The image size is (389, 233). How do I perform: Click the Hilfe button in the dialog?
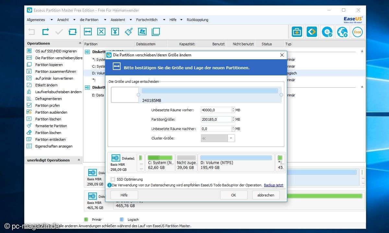coord(124,195)
